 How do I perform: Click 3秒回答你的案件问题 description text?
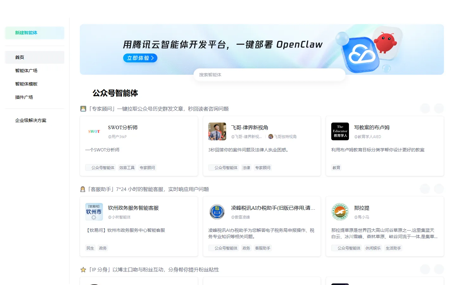click(249, 150)
